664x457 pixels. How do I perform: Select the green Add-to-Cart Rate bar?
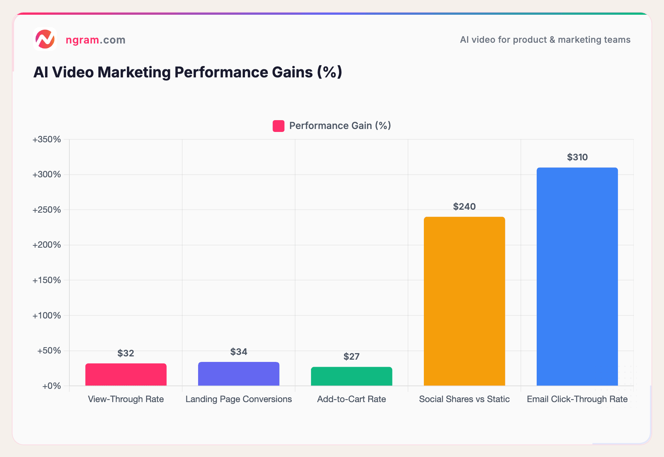[352, 376]
